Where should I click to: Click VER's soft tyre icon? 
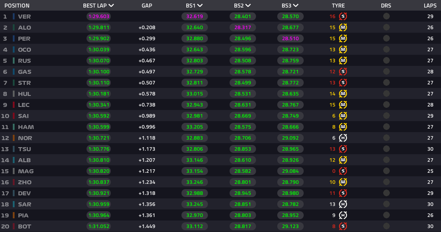343,16
